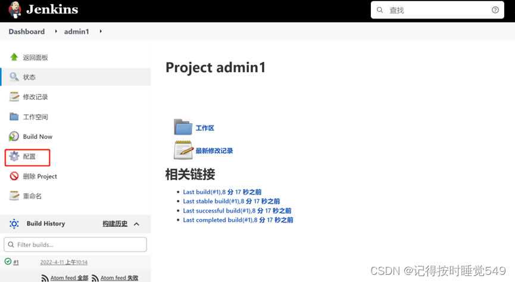Viewport: 515px width, 282px height.
Task: Click the large blue 工作区 folder icon
Action: click(x=183, y=127)
